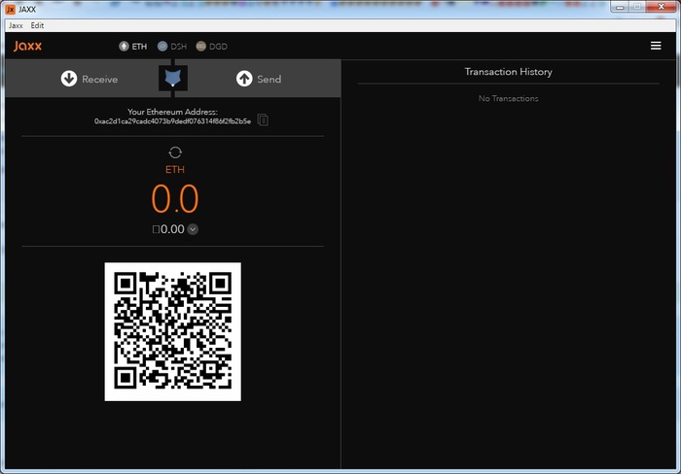Screen dimensions: 681x474
Task: Switch to the ETH wallet
Action: pyautogui.click(x=133, y=46)
